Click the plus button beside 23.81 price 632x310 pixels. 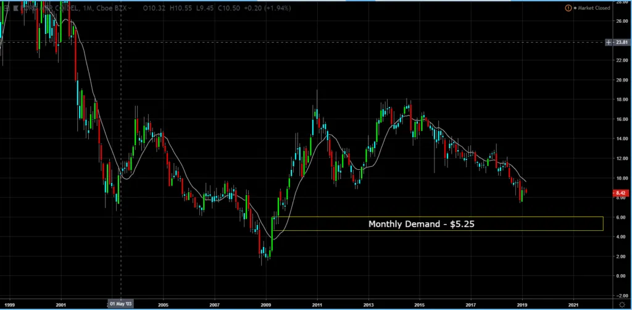(x=609, y=42)
